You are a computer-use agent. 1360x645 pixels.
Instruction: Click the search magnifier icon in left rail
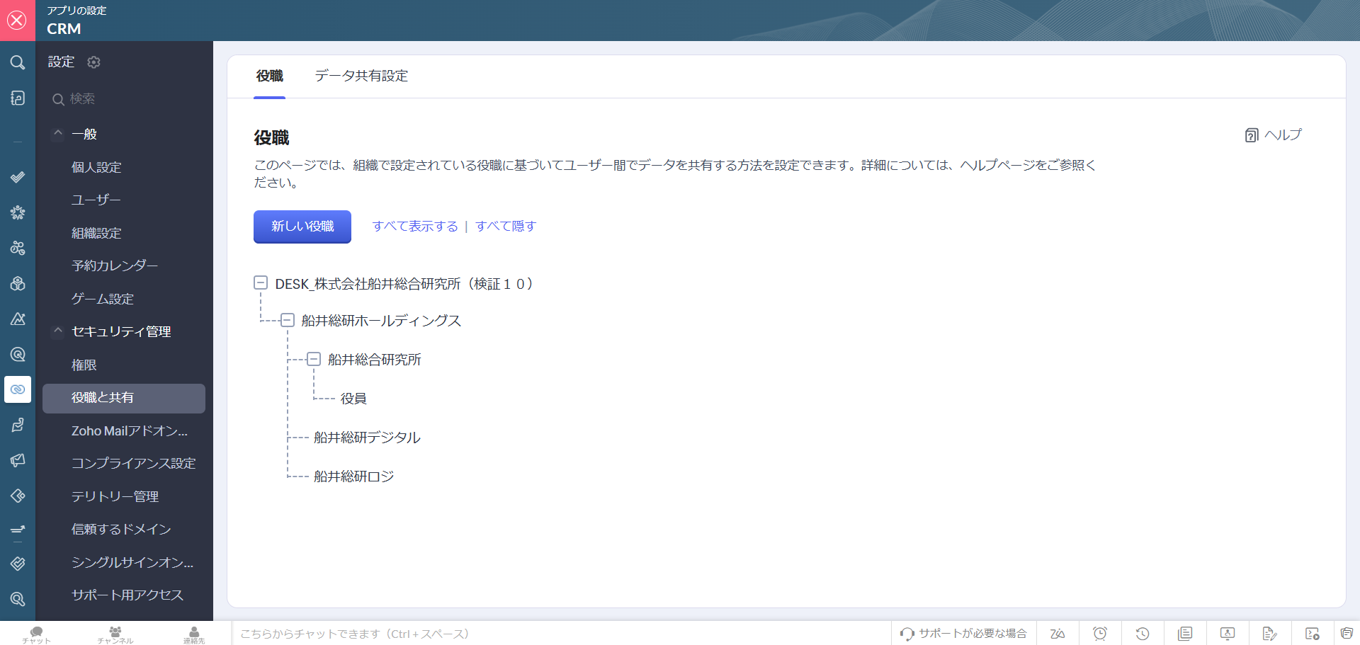[x=18, y=62]
